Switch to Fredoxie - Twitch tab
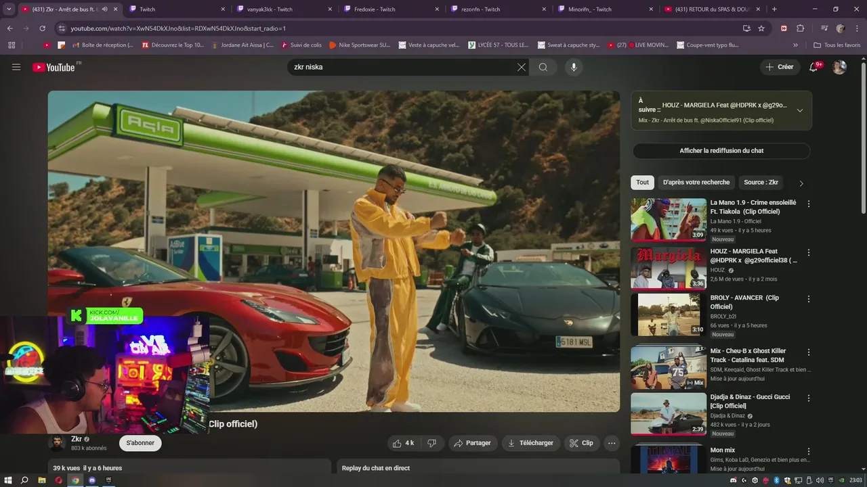Image resolution: width=867 pixels, height=487 pixels. tap(392, 9)
